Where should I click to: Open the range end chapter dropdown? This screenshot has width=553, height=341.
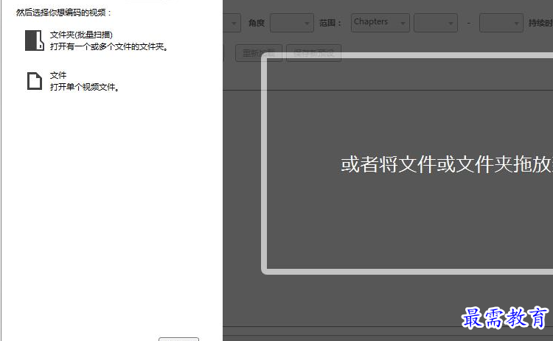(x=501, y=23)
